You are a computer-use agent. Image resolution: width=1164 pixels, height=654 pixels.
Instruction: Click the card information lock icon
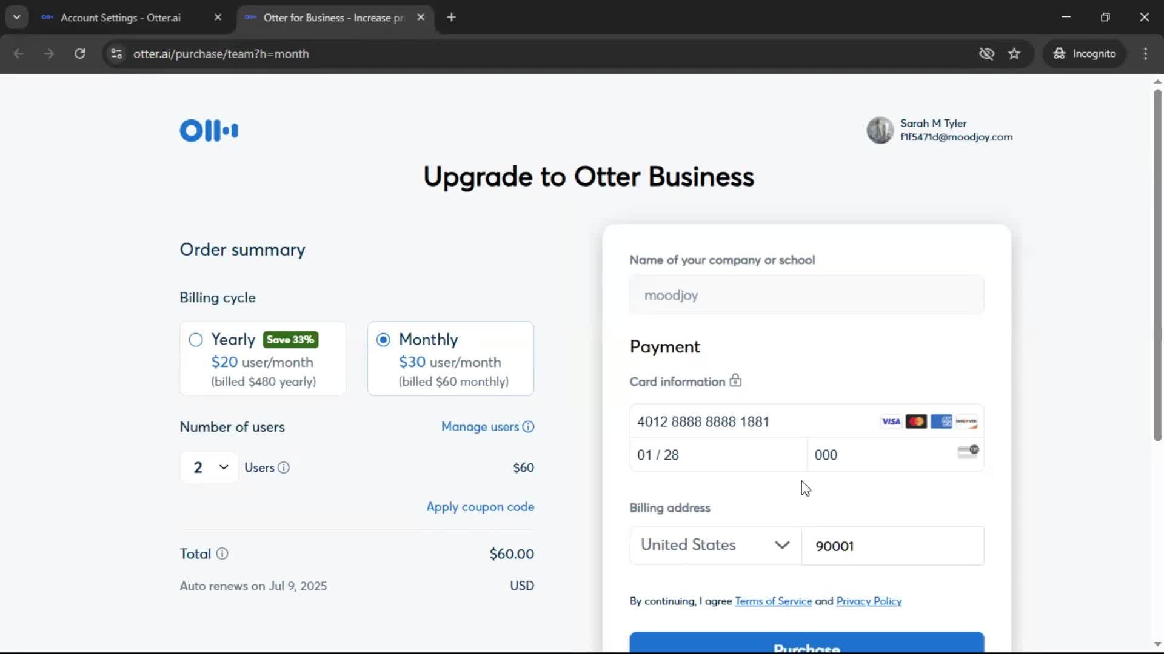(x=735, y=380)
